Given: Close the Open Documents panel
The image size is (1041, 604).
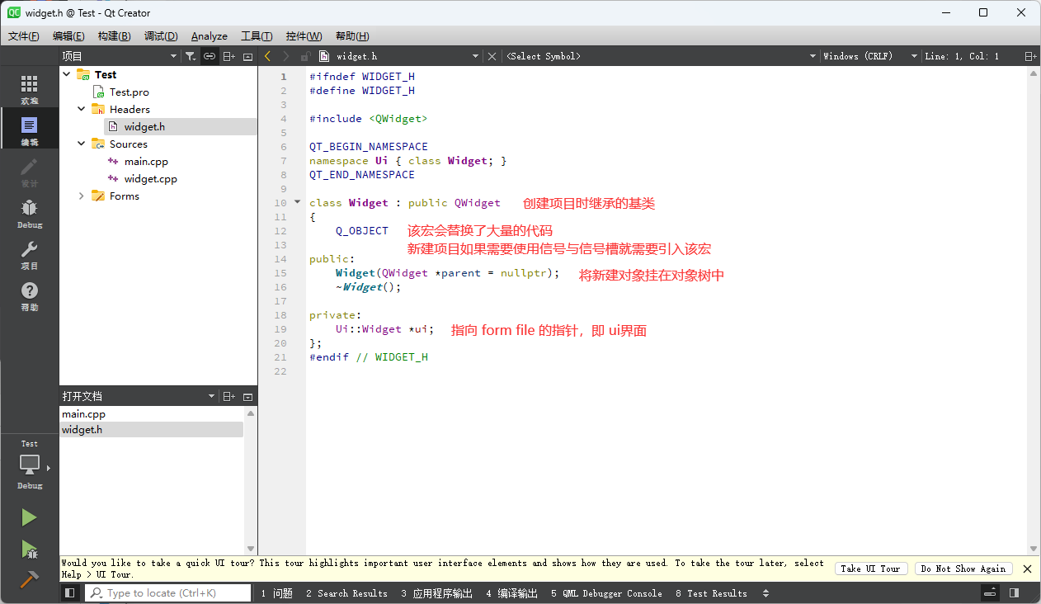Looking at the screenshot, I should 247,396.
